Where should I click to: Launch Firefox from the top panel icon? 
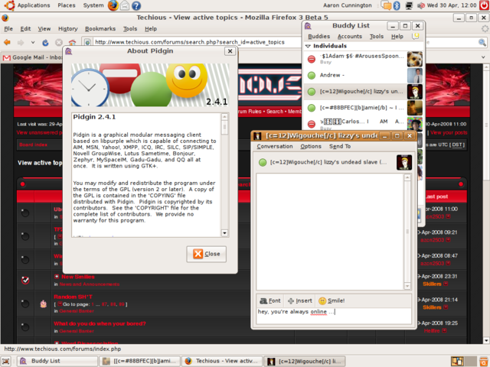click(113, 5)
